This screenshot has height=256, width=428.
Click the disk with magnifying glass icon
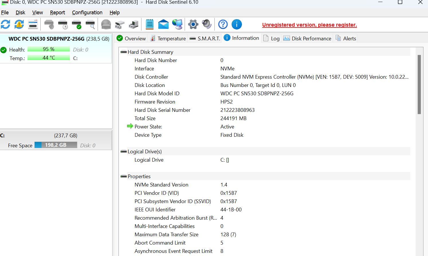[90, 25]
